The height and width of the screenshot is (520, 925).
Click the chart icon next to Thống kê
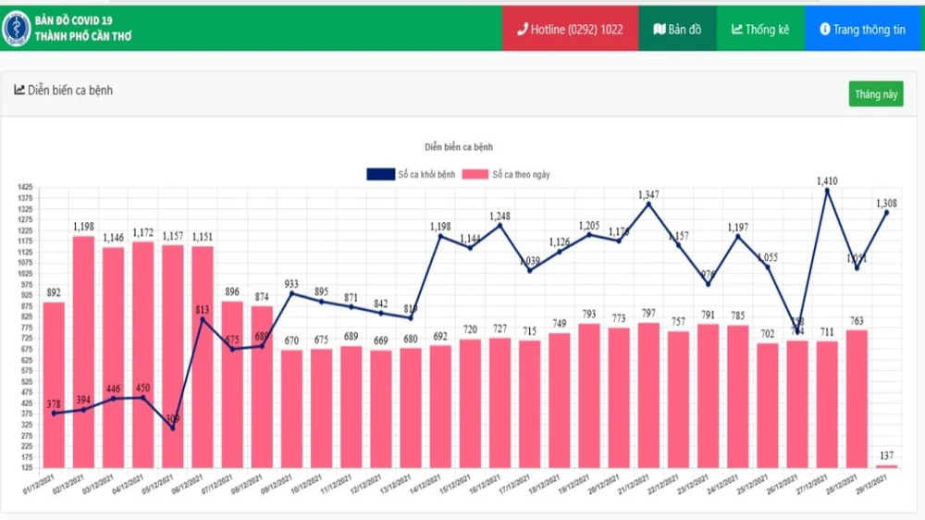pos(737,30)
